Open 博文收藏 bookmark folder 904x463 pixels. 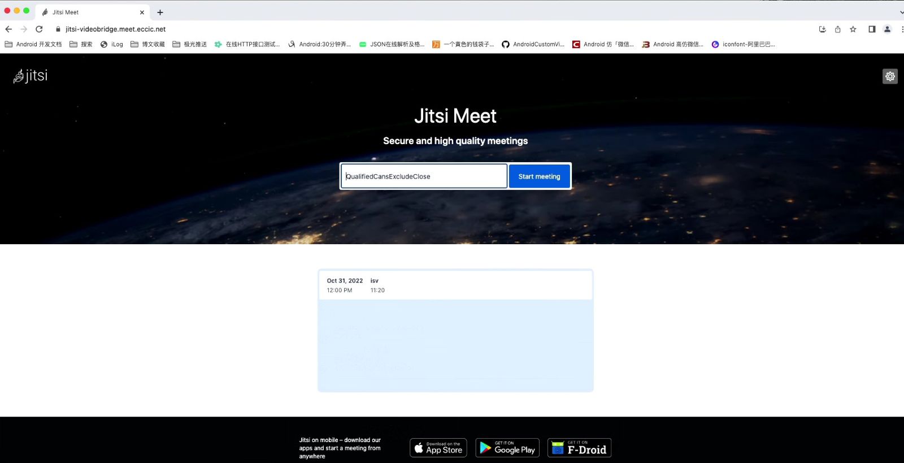[x=147, y=44]
